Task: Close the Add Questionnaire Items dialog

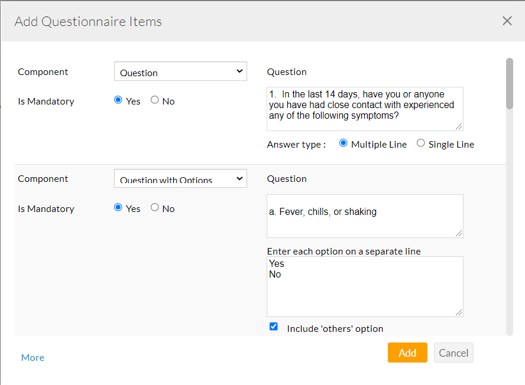Action: coord(507,21)
